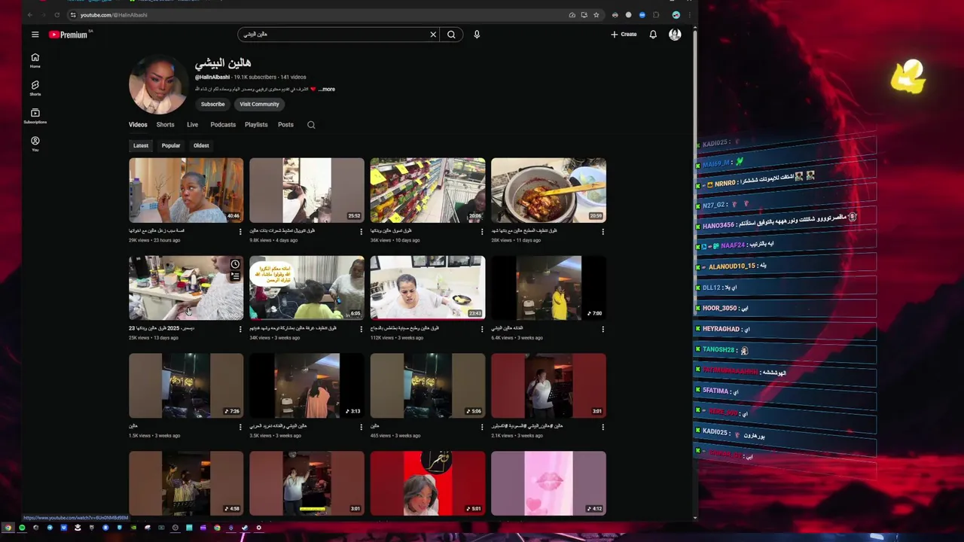
Task: Open options menu for the 20:06 video
Action: [482, 232]
